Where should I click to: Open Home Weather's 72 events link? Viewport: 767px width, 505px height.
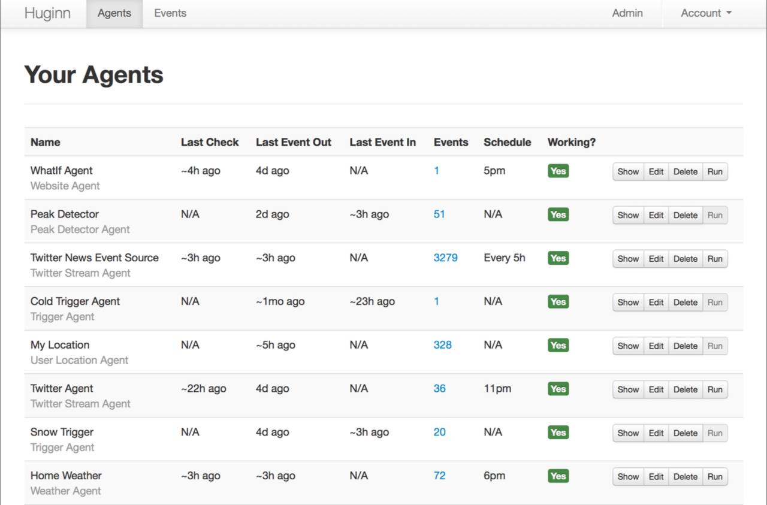[439, 476]
